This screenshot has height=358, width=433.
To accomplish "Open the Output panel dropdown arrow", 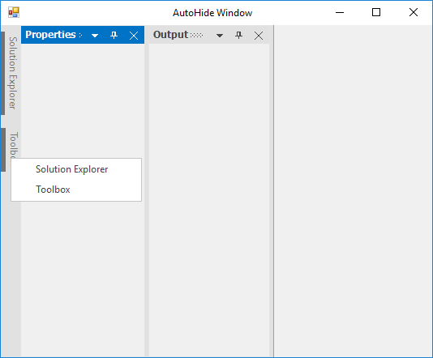I will [x=220, y=36].
